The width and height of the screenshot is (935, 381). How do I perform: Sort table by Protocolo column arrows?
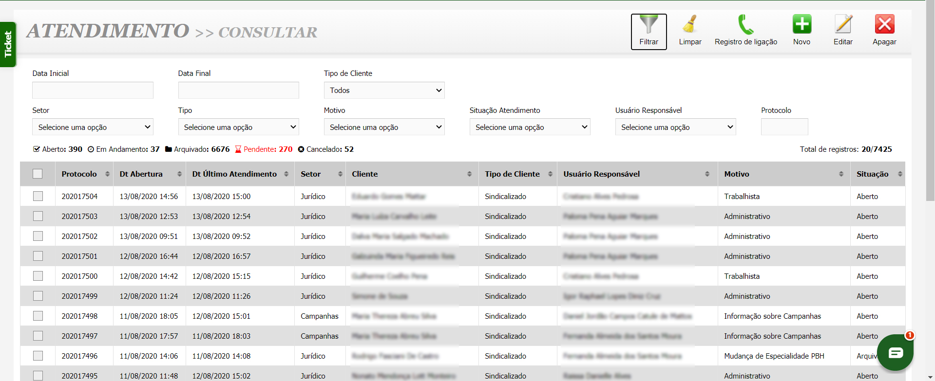tap(107, 174)
